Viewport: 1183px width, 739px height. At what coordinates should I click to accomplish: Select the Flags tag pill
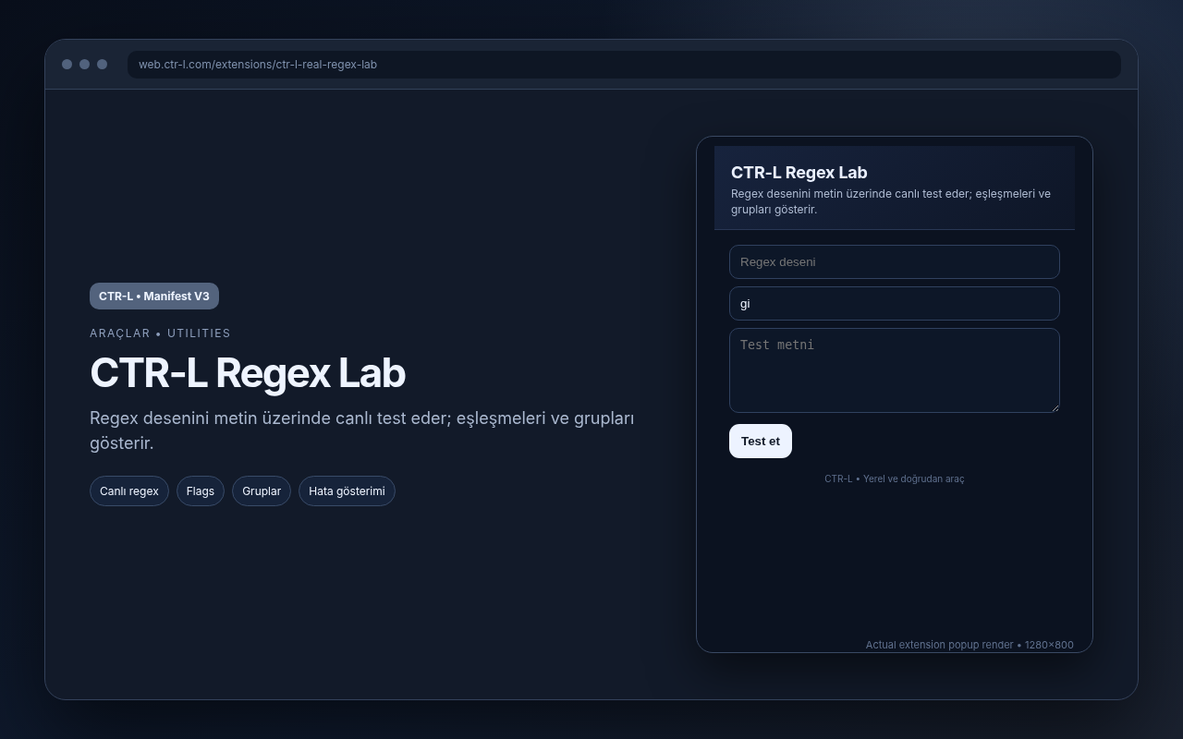[x=201, y=491]
